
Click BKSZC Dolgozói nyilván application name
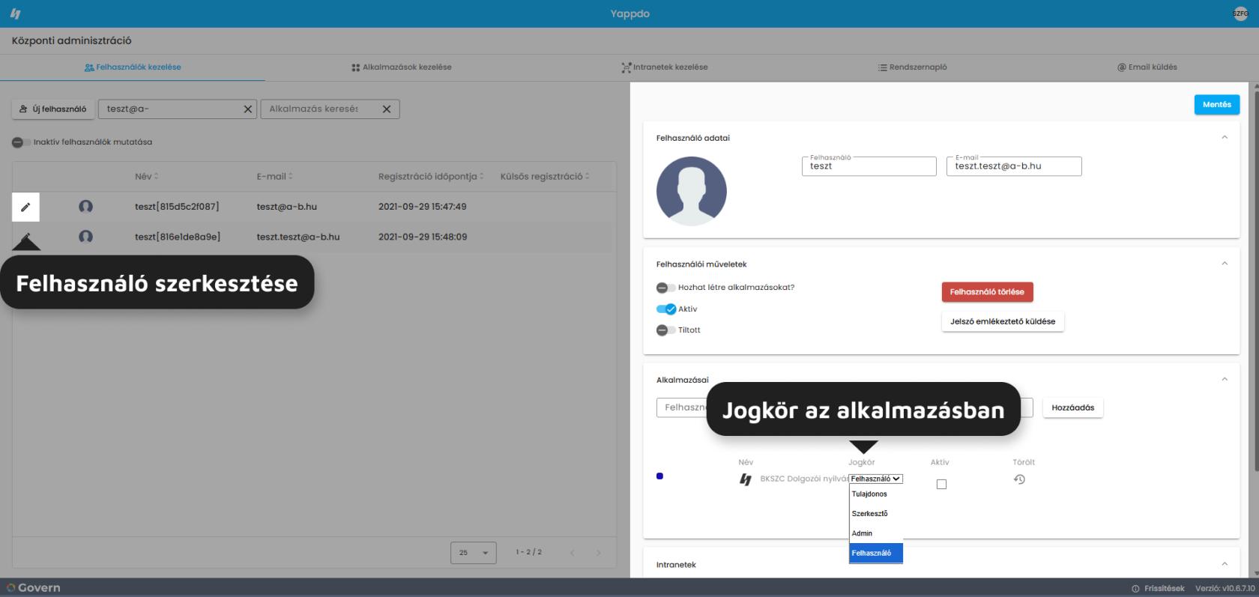804,479
